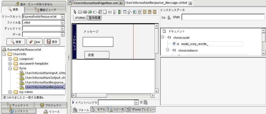Open the リソースセット dropdown
266x114 pixels.
coord(63,17)
